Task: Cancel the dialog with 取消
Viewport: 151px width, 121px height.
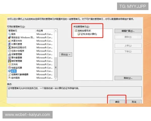Action: click(x=134, y=102)
